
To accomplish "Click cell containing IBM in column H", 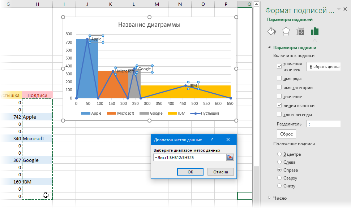I will coord(37,182).
